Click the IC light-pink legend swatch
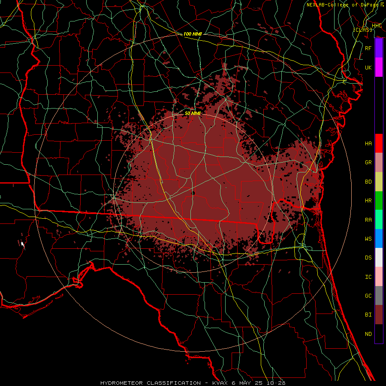386x386 pixels. click(379, 277)
